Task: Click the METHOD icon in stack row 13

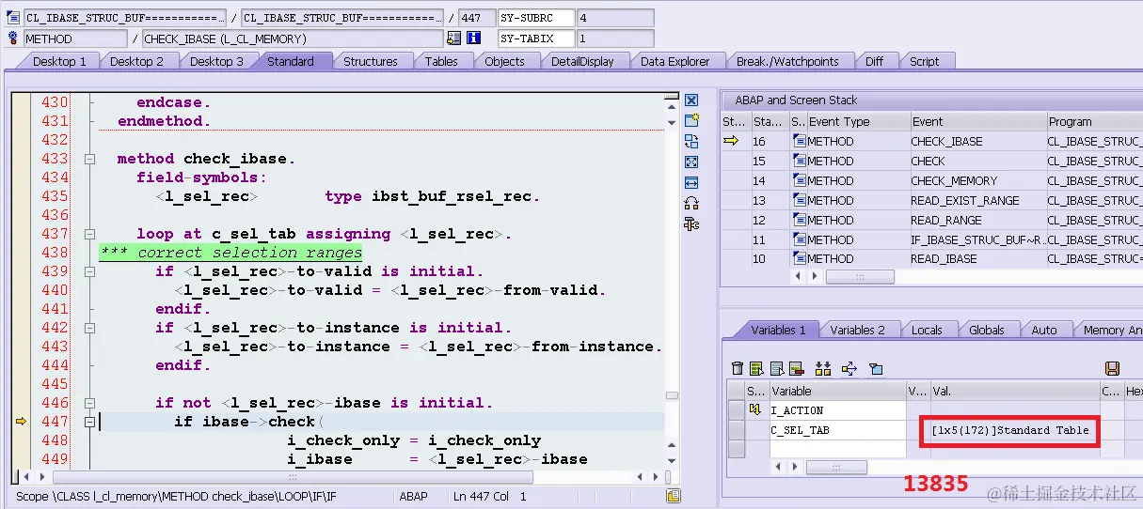Action: tap(800, 200)
